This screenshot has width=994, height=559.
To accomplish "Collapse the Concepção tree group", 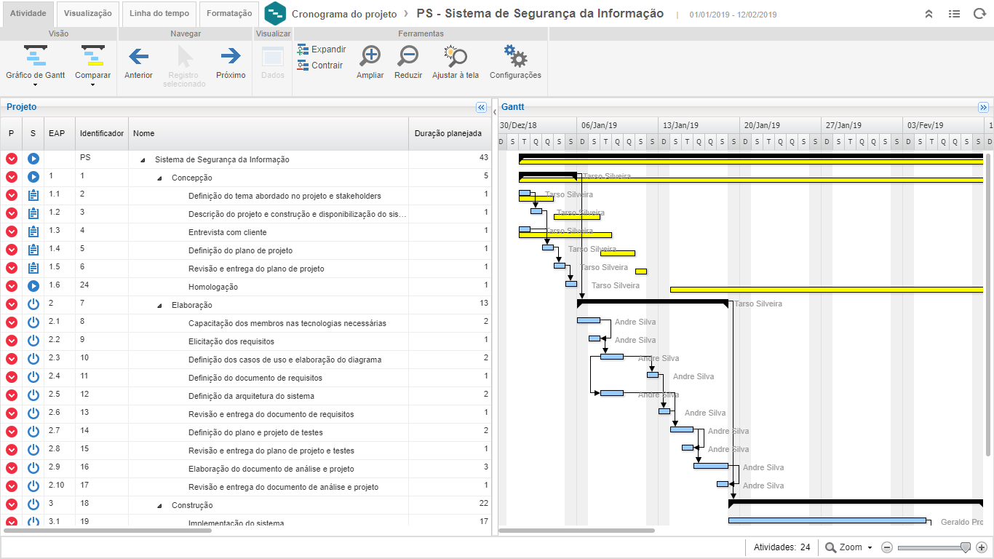I will click(159, 178).
